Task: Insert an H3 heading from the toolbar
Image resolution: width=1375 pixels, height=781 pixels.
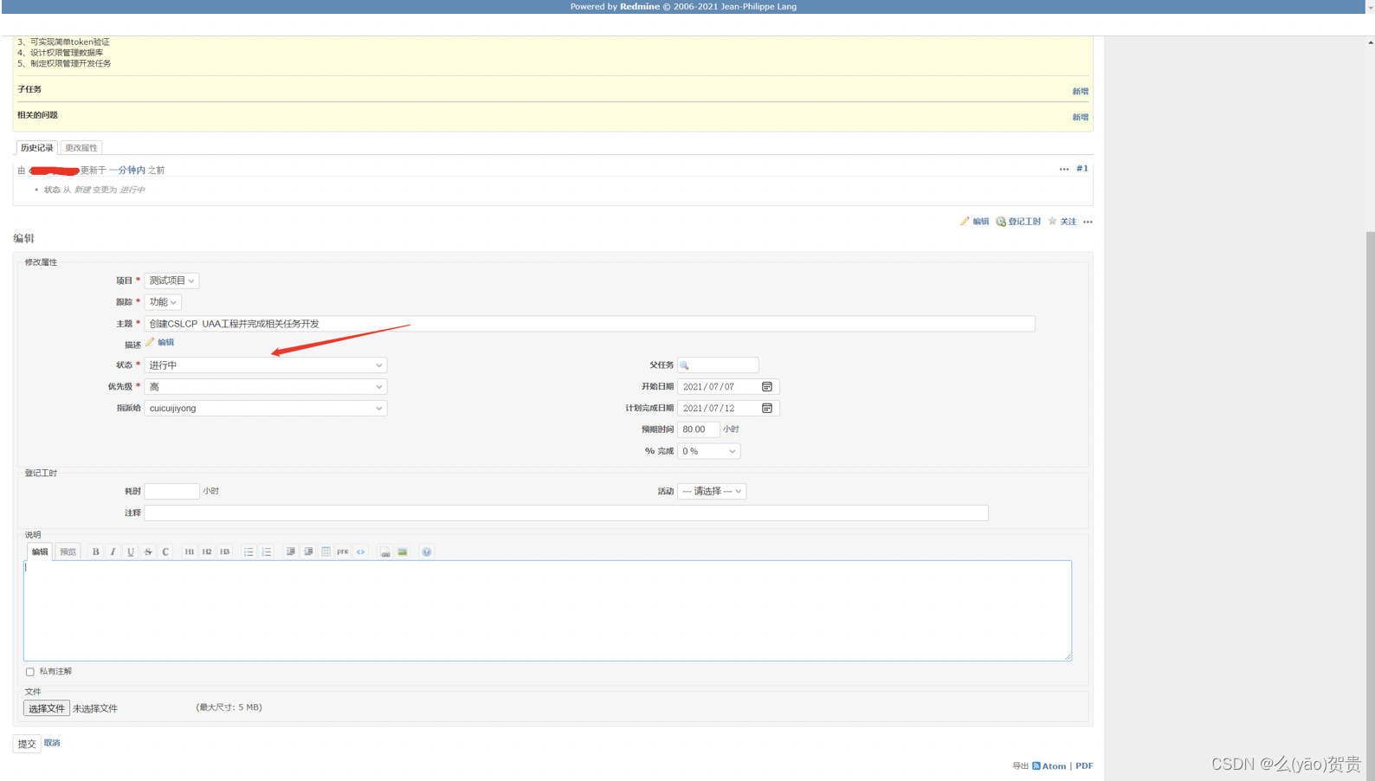Action: click(224, 552)
